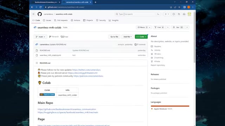This screenshot has width=225, height=126.
Task: Open the issues icon in header
Action: 174,14
